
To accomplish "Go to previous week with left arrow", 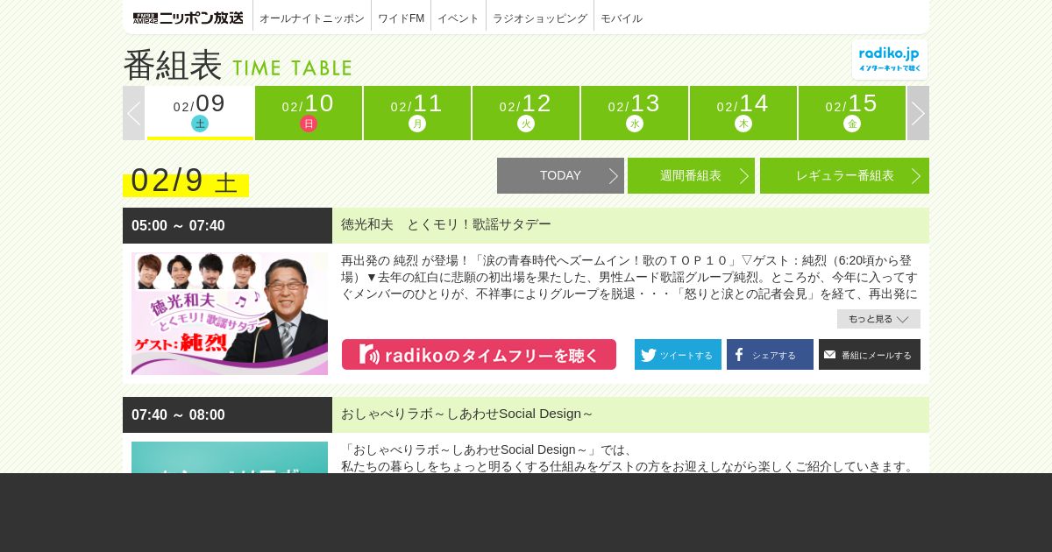I will point(133,113).
